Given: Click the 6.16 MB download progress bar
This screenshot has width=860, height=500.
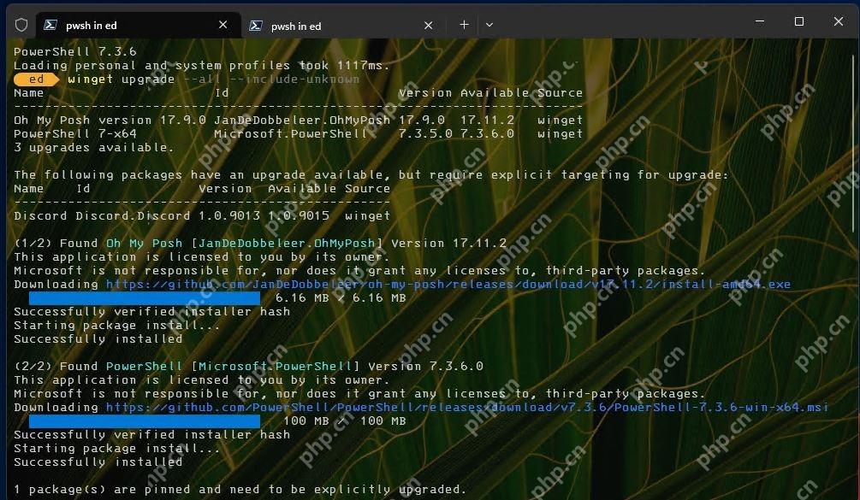Looking at the screenshot, I should point(145,298).
